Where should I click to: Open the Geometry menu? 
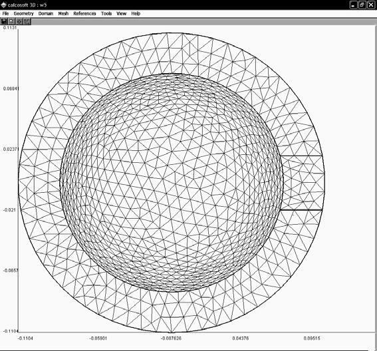pyautogui.click(x=23, y=13)
